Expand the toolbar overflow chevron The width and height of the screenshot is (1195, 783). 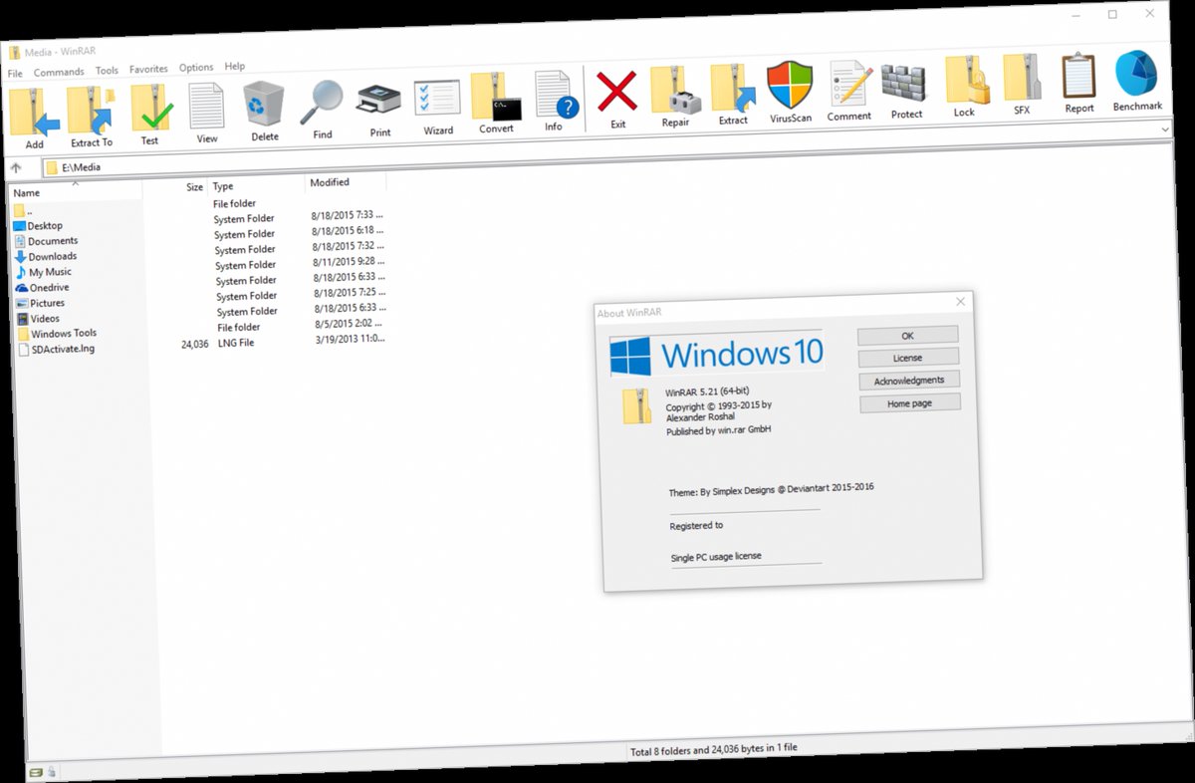coord(1164,130)
